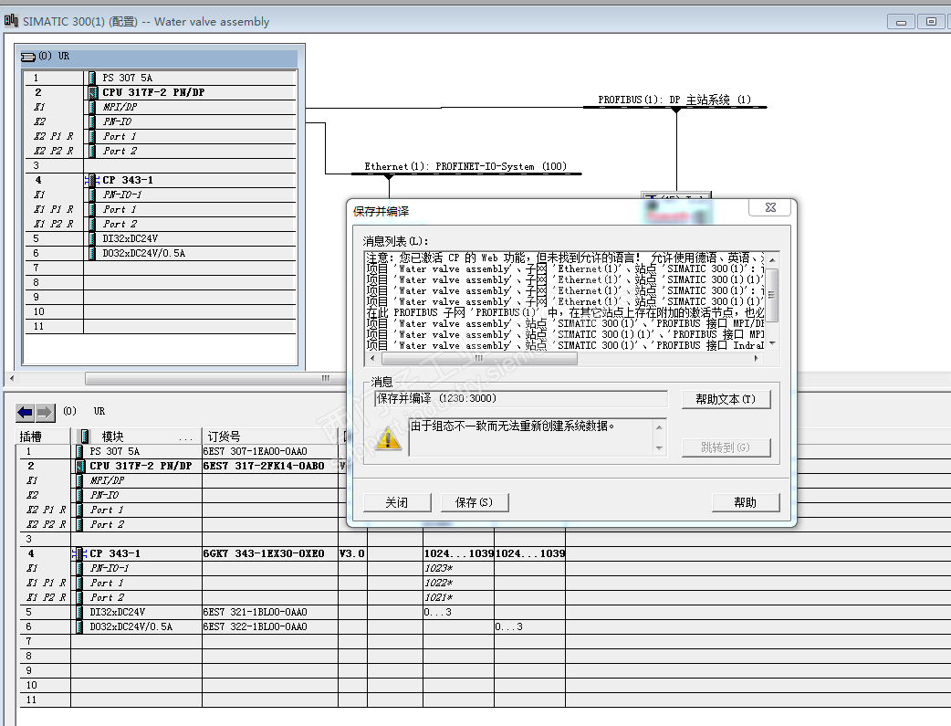
Task: Click order number 6ES7 307-1EA00-0AA0
Action: point(256,452)
